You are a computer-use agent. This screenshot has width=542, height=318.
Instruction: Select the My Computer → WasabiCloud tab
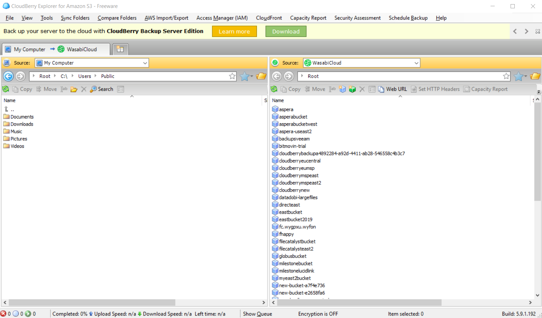tap(56, 49)
